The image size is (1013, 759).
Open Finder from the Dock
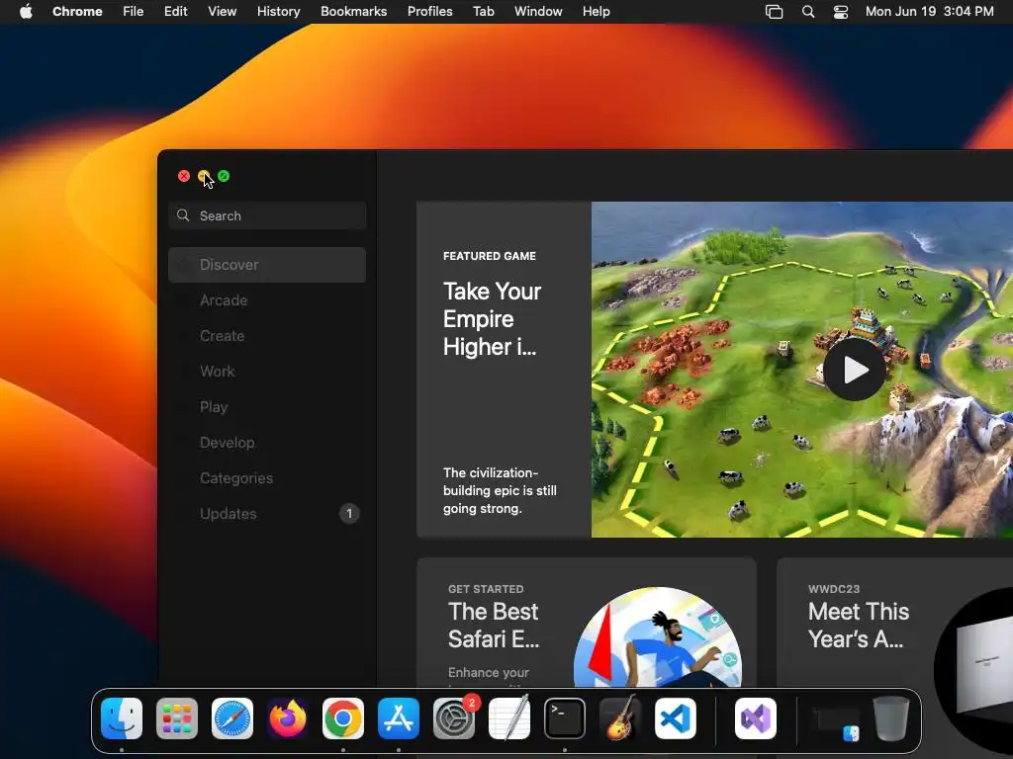(122, 718)
